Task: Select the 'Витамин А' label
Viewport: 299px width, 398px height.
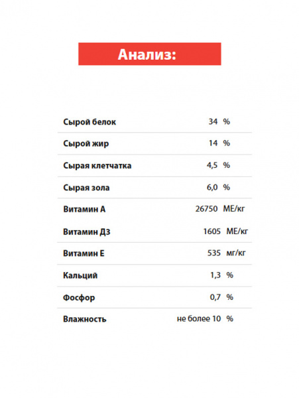Action: [x=84, y=209]
